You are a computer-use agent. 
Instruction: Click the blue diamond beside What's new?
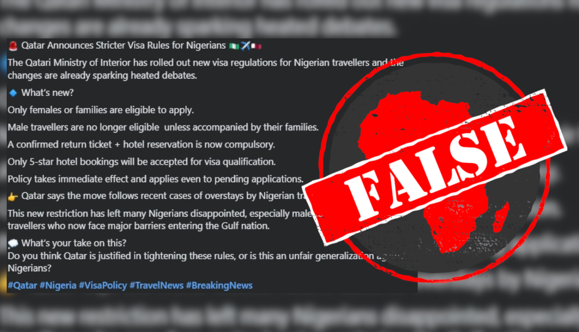(x=13, y=93)
